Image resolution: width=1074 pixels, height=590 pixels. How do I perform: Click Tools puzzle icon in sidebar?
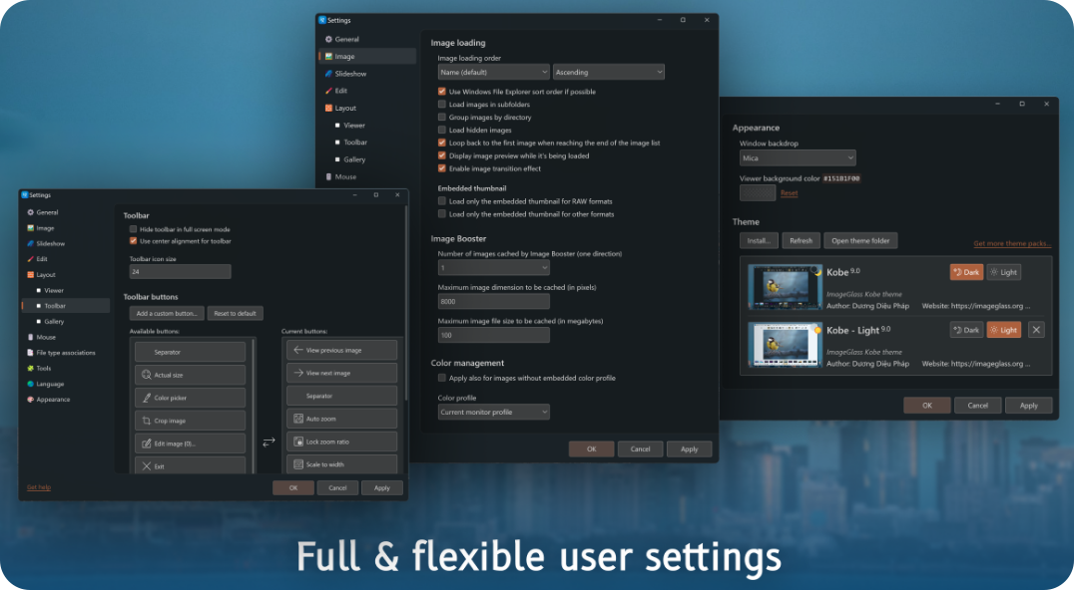pyautogui.click(x=30, y=369)
